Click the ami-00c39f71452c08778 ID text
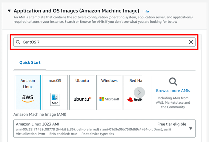Viewport: 209px width, 142px height. pos(35,129)
